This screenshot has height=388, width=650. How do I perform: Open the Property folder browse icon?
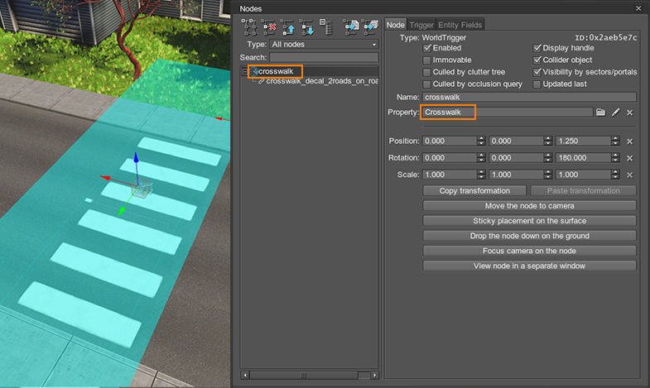coord(601,113)
